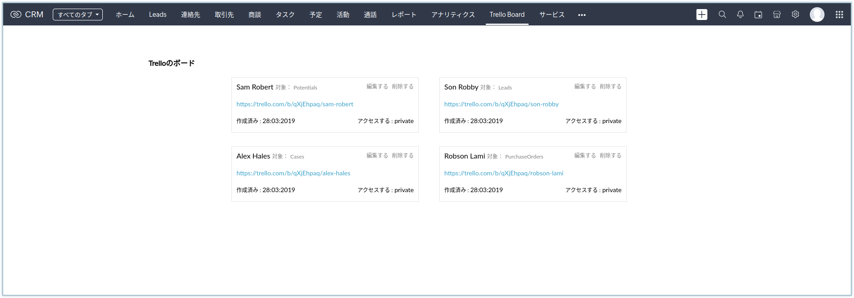Viewport: 854px width, 298px height.
Task: Click 編集する on Alex Hales card
Action: coord(377,155)
